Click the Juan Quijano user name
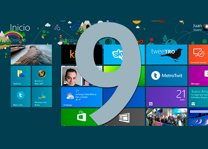This screenshot has width=208, height=149. [x=197, y=27]
